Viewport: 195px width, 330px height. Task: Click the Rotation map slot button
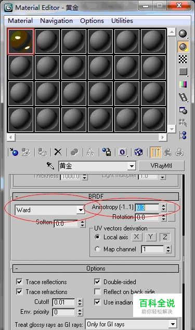click(172, 217)
